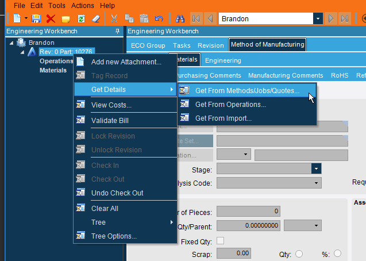Click the yellow sticky note icon
Image resolution: width=366 pixels, height=261 pixels.
[66, 19]
